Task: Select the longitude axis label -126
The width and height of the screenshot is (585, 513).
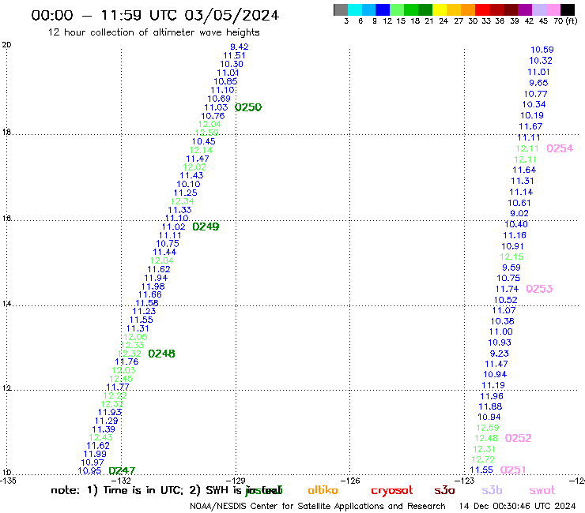Action: [350, 481]
